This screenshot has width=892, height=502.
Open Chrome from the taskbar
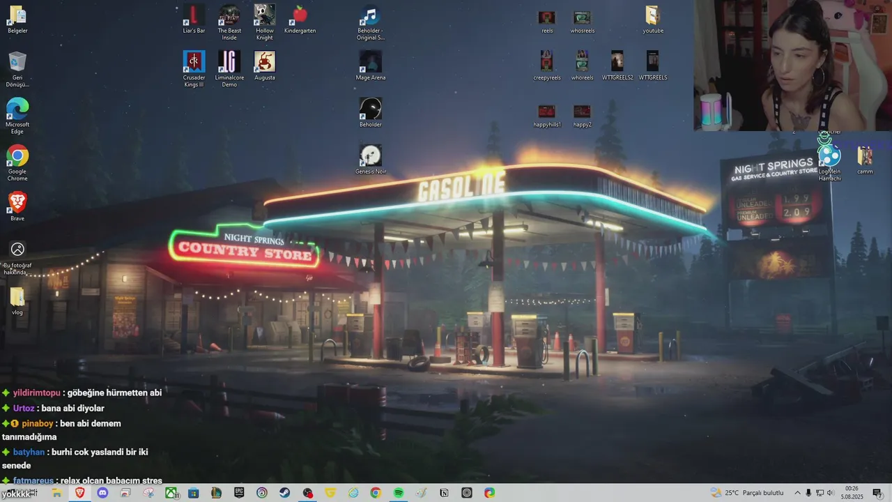pyautogui.click(x=376, y=493)
